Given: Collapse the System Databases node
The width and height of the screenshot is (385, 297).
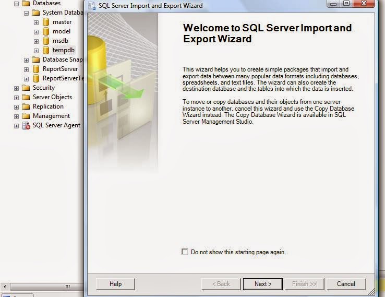Looking at the screenshot, I should click(26, 13).
